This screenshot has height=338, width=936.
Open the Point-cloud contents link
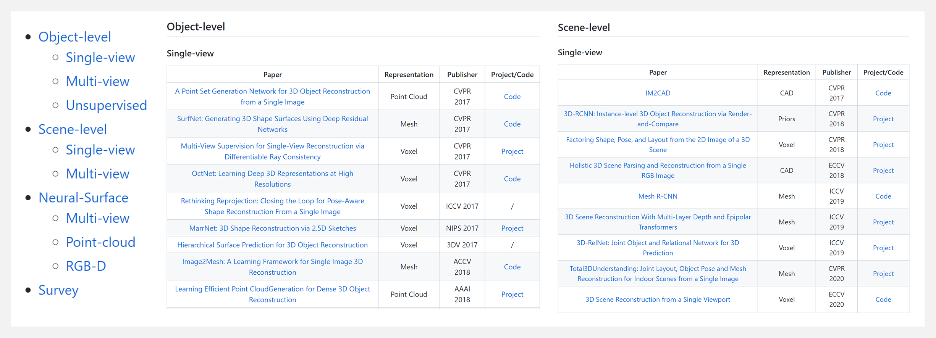[101, 242]
